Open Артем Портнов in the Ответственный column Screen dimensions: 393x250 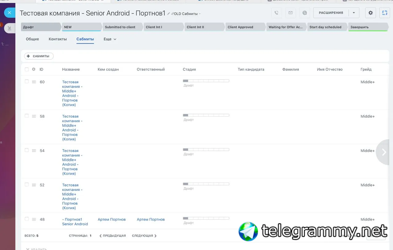coord(151,219)
